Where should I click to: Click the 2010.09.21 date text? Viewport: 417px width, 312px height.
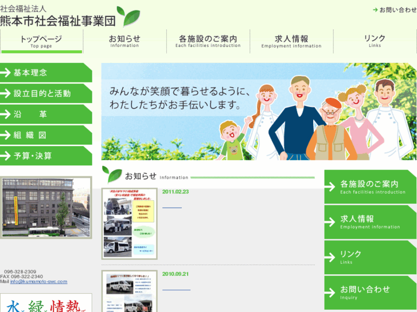[x=176, y=274]
